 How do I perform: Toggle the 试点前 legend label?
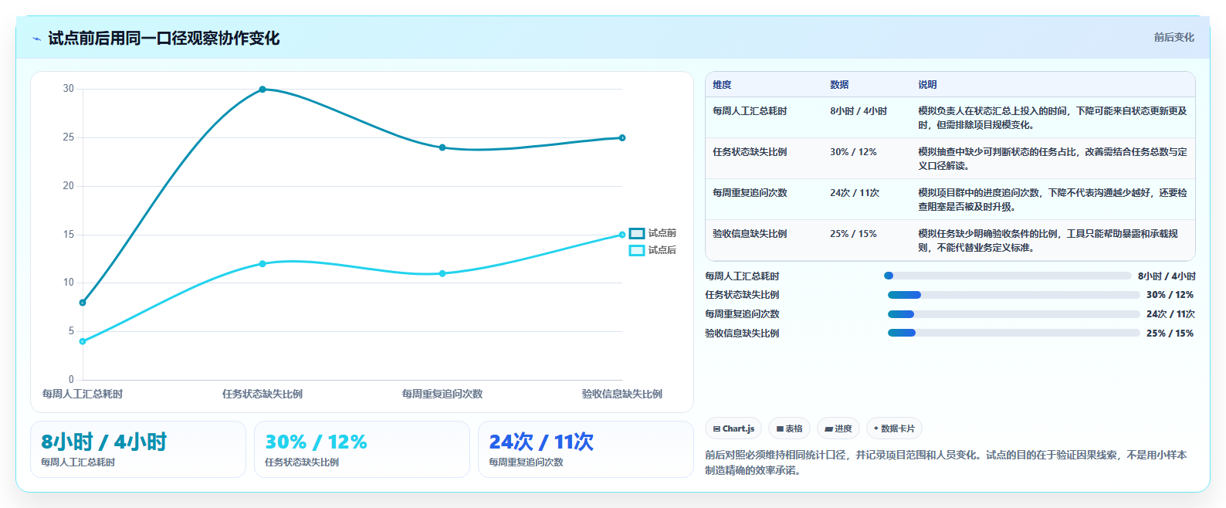tap(662, 233)
